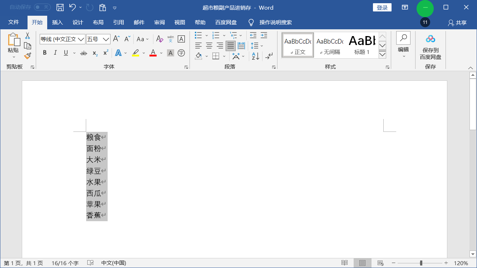Open the Change Case Aa dropdown

(143, 39)
